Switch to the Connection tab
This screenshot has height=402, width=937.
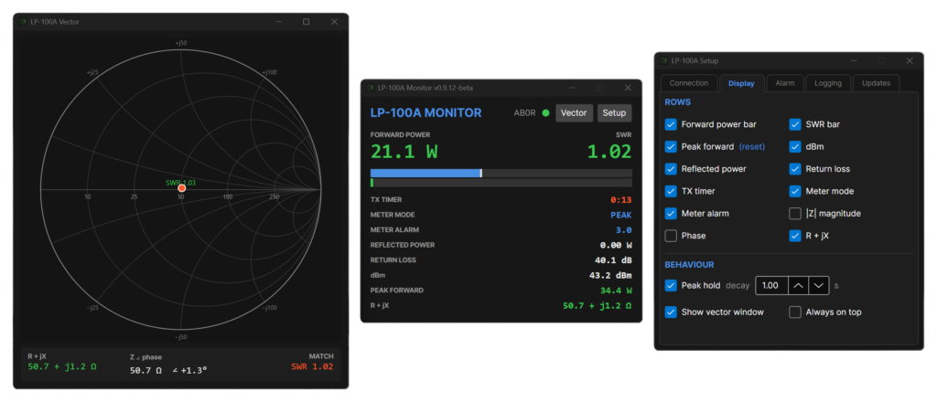click(688, 83)
